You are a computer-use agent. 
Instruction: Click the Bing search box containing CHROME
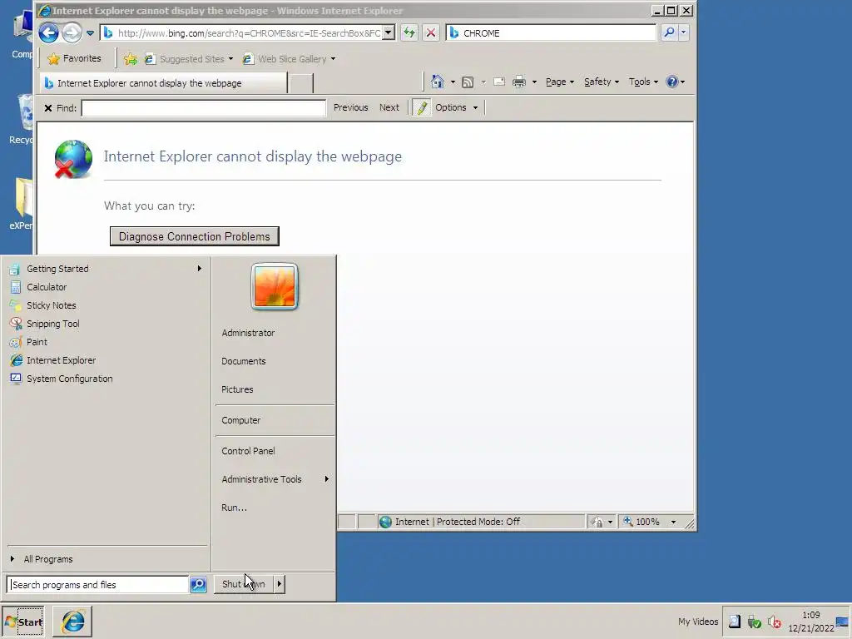(551, 33)
